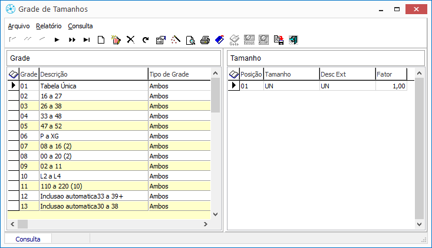Click the blue book icon
The image size is (432, 248).
pyautogui.click(x=220, y=39)
